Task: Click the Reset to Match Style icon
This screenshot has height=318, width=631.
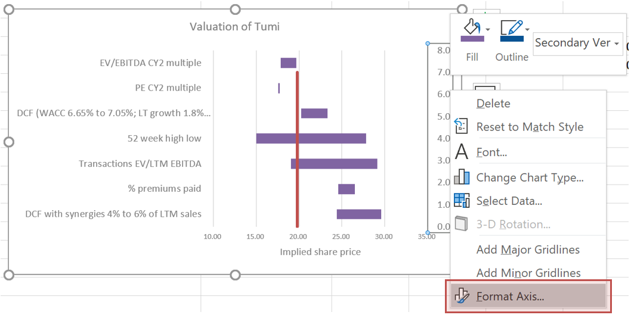Action: [x=462, y=126]
